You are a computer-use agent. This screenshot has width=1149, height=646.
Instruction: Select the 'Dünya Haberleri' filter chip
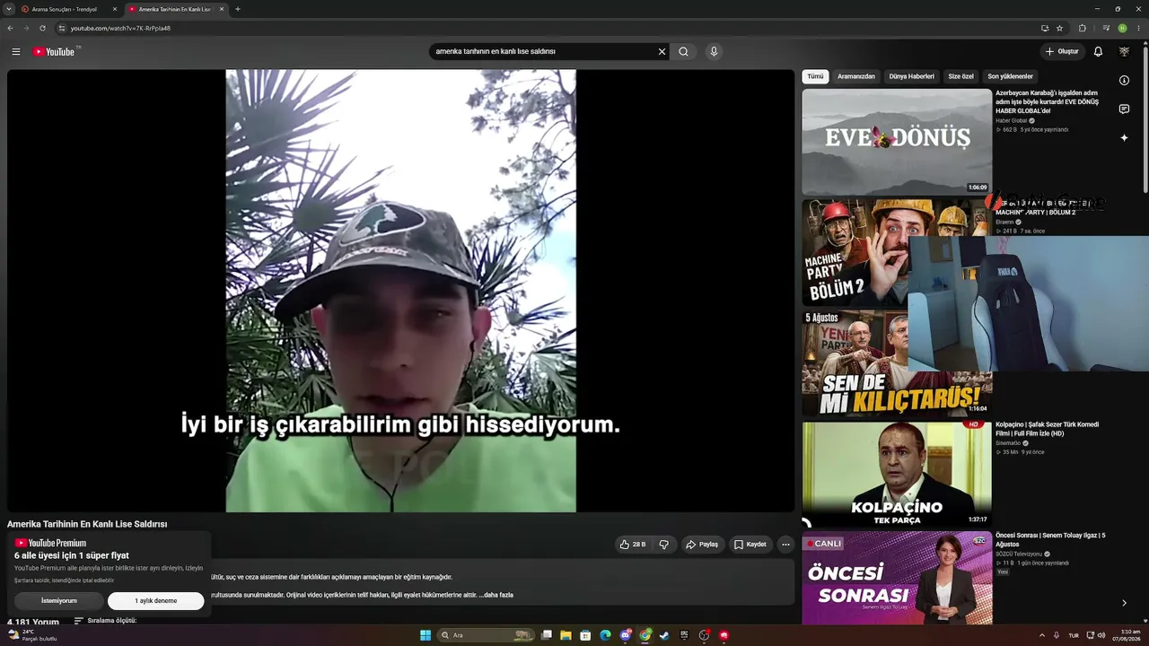[912, 76]
